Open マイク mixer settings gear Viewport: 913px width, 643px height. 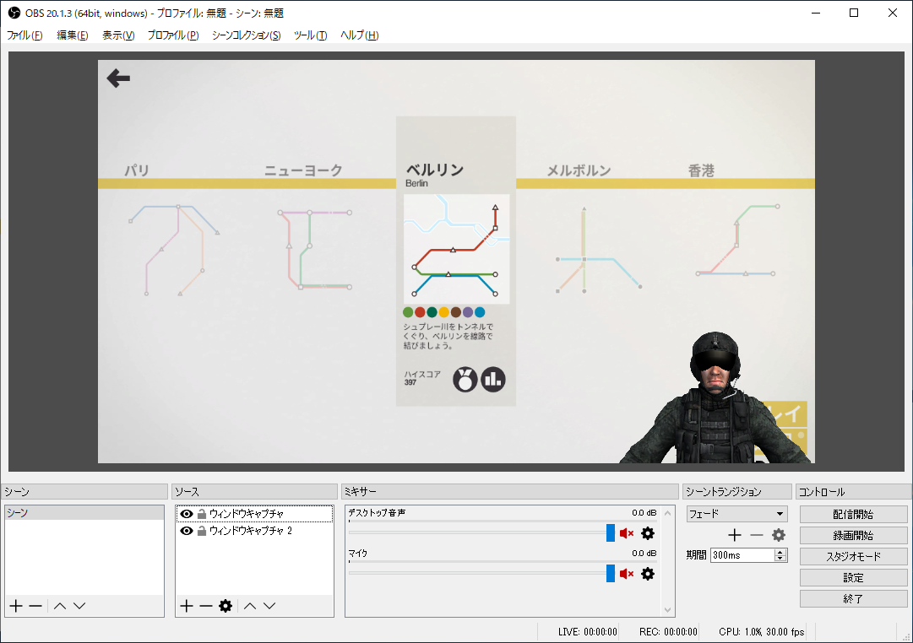[648, 574]
